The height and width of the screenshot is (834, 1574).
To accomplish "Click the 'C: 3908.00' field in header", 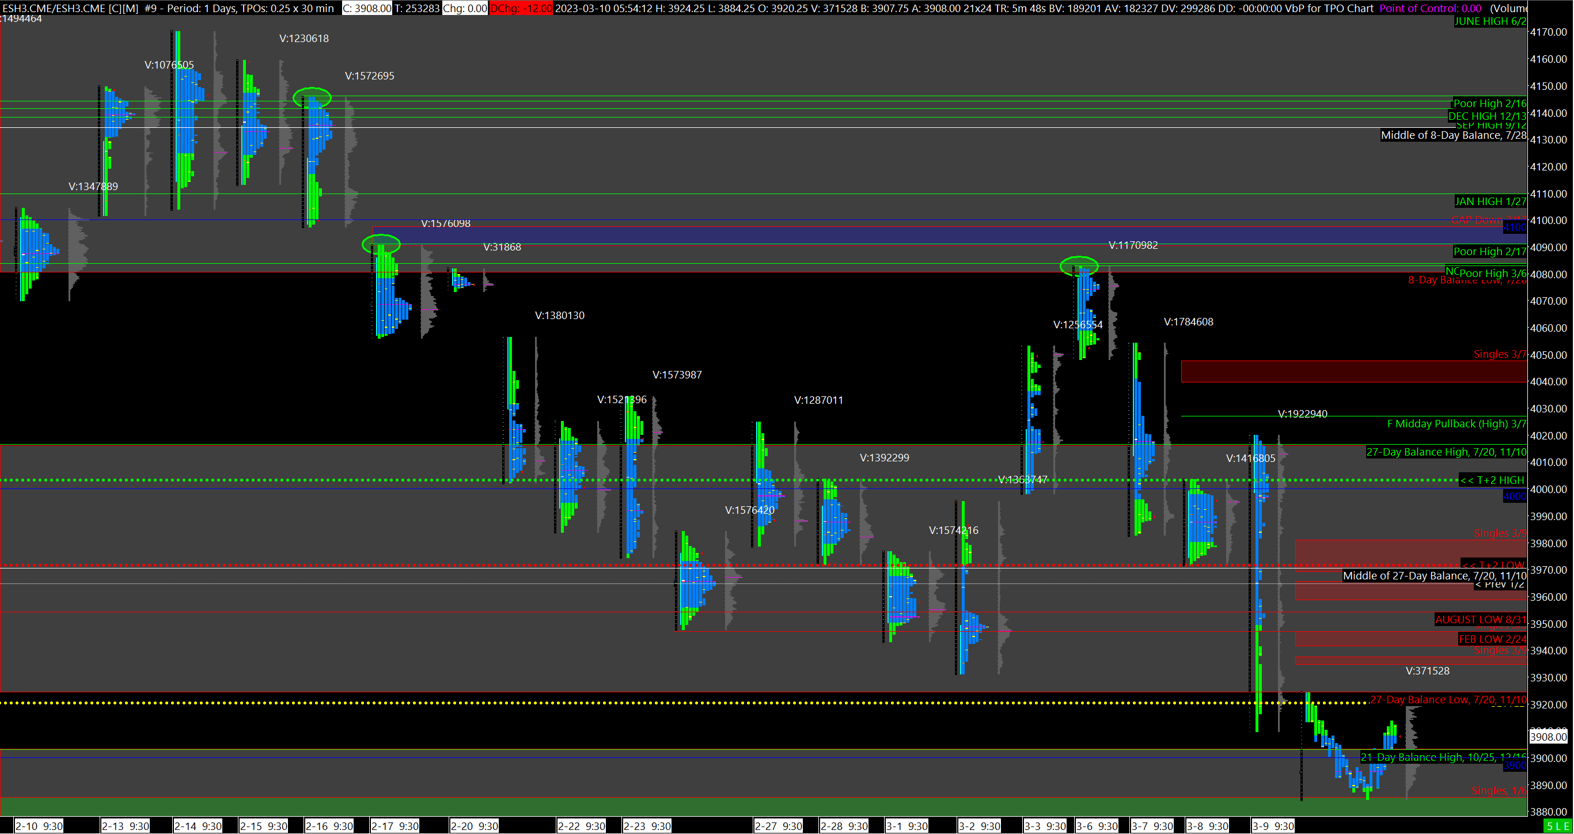I will pyautogui.click(x=367, y=8).
